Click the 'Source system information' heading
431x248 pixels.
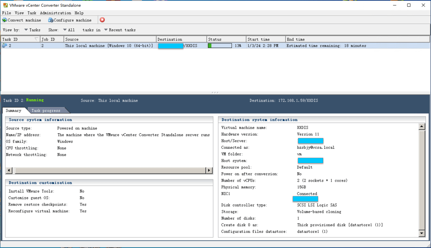click(40, 120)
